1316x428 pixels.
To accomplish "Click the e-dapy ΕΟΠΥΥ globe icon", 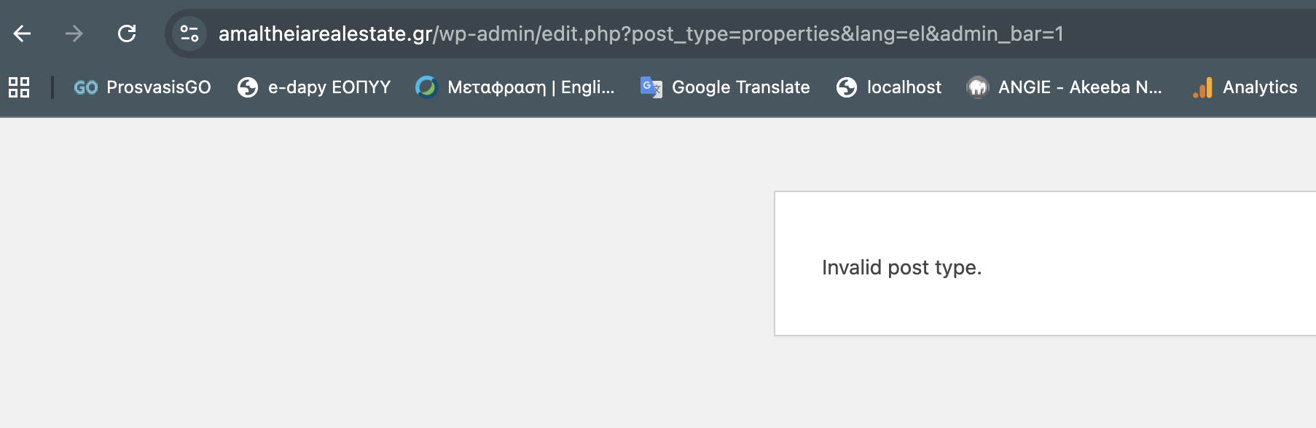I will pyautogui.click(x=248, y=87).
